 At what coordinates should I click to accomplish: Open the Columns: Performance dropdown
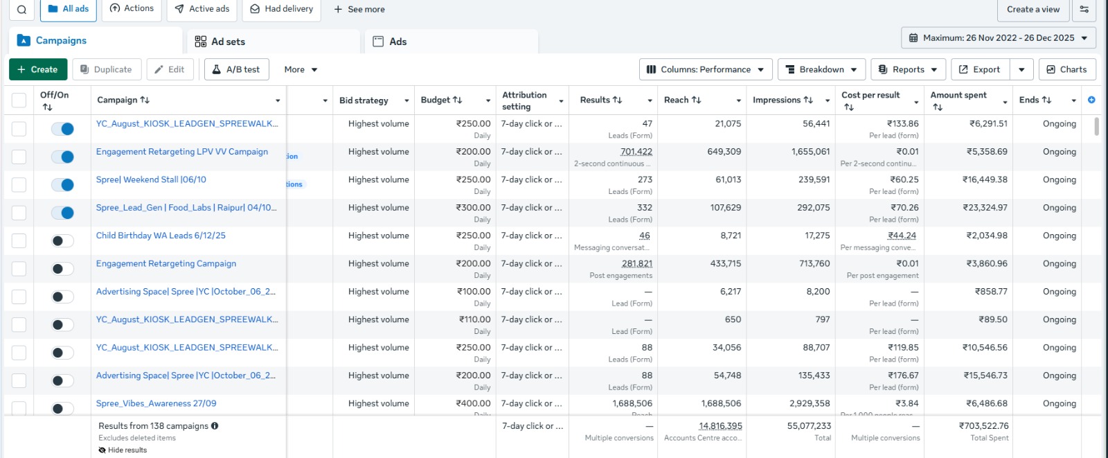tap(705, 70)
